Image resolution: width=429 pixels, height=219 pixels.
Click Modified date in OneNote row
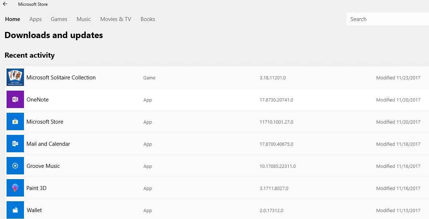(398, 100)
